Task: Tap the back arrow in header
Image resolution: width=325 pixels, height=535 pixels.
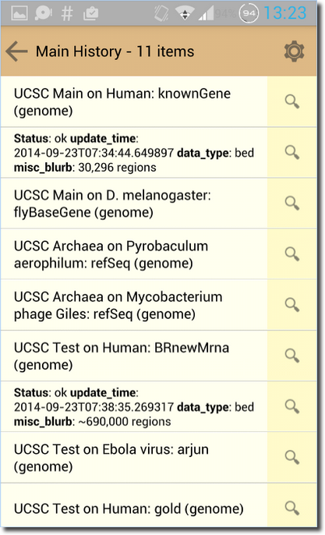Action: click(16, 51)
